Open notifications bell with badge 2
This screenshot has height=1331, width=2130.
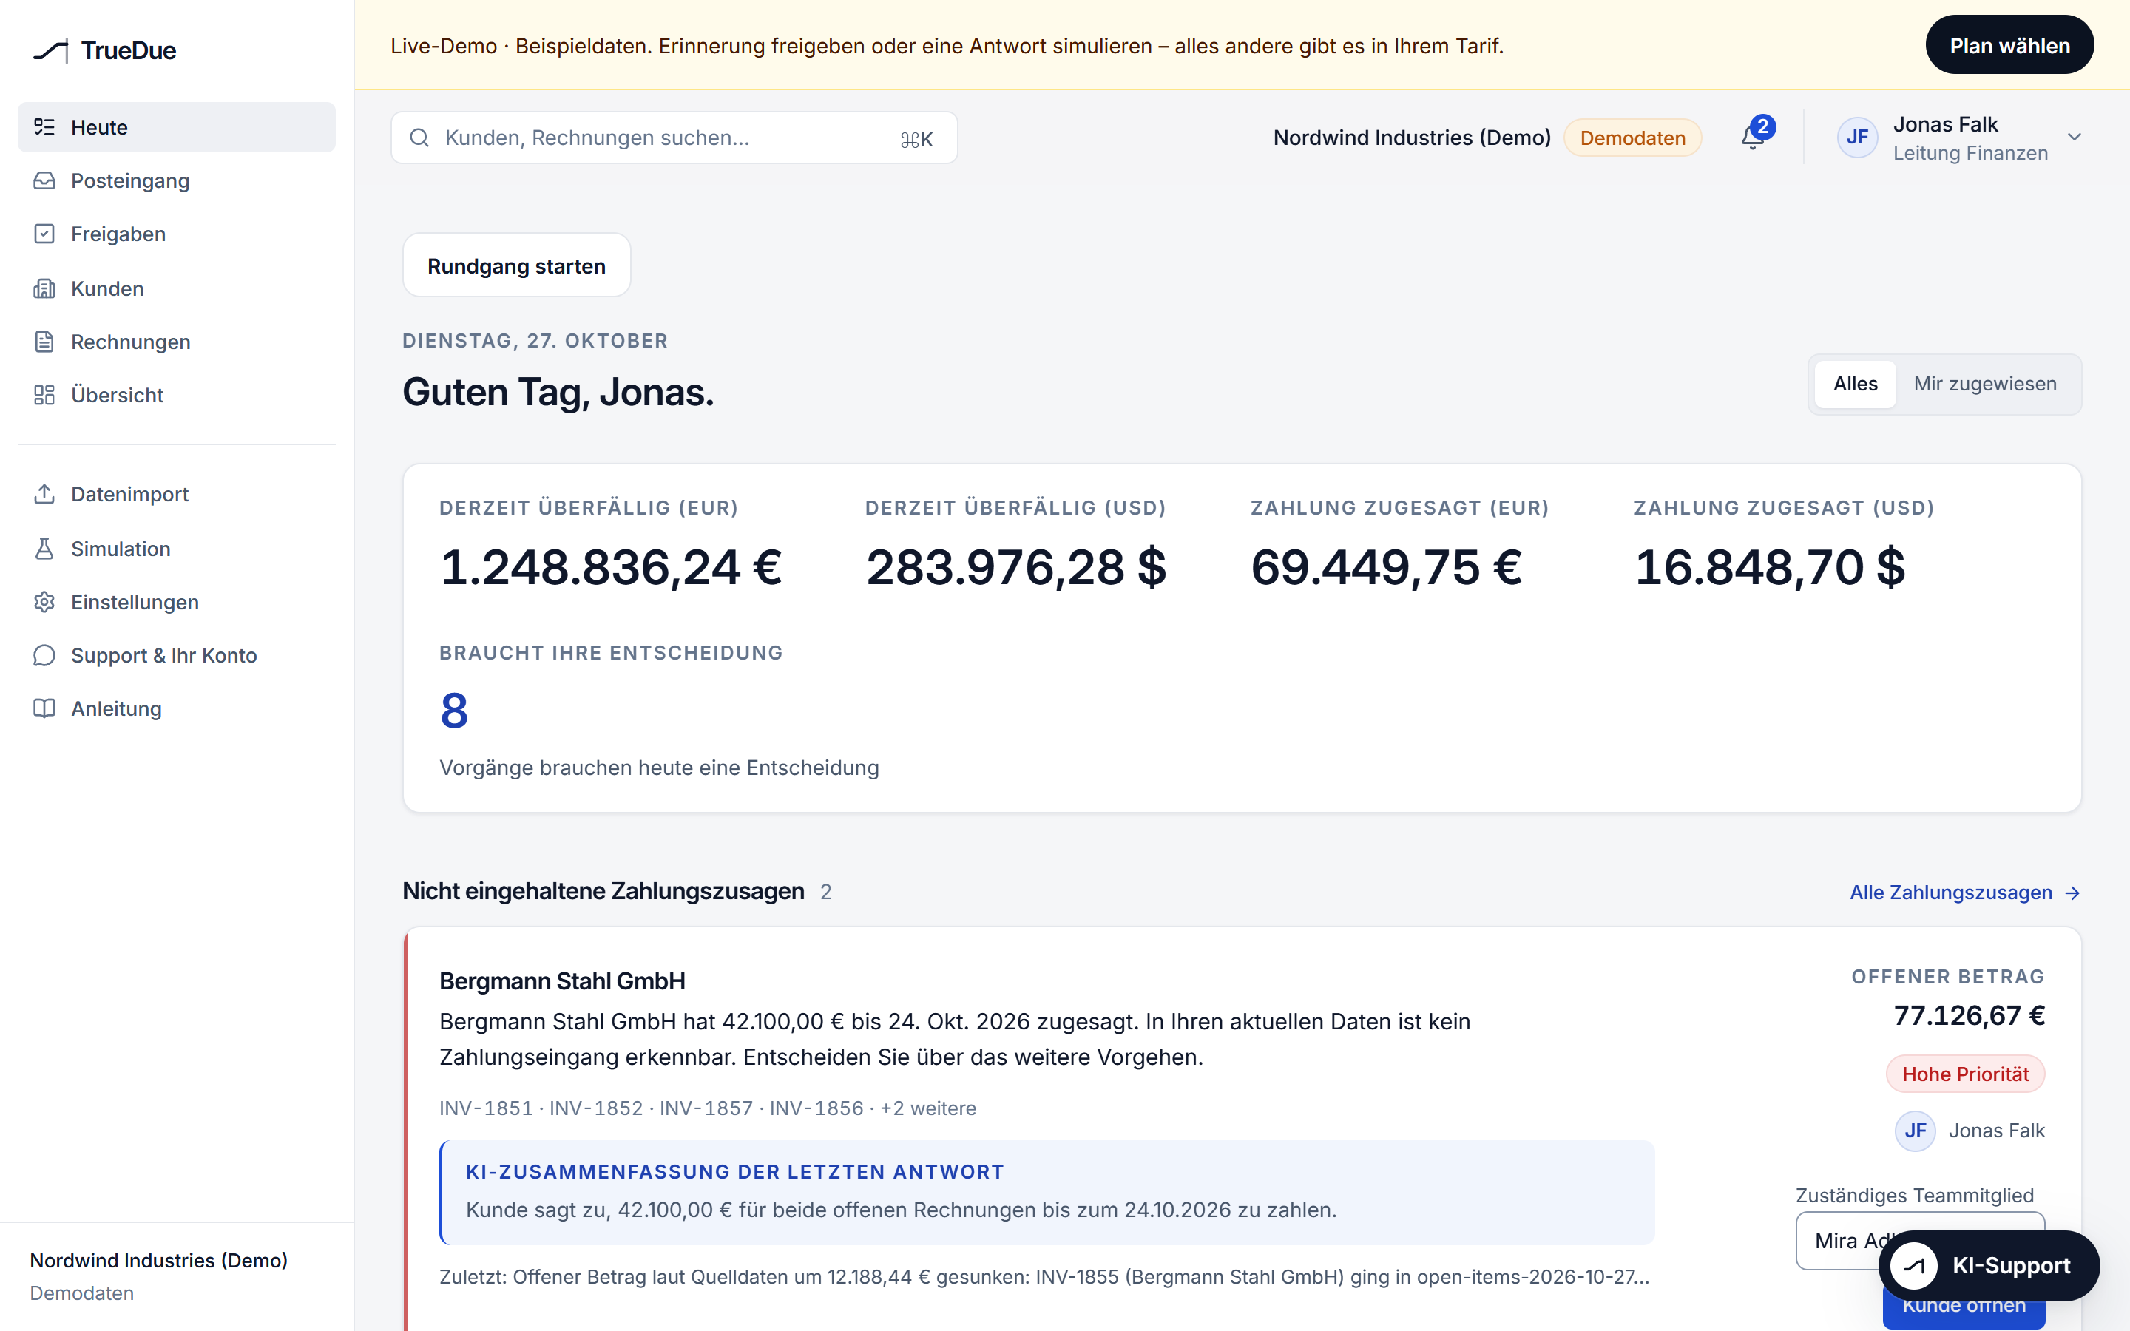pos(1755,135)
